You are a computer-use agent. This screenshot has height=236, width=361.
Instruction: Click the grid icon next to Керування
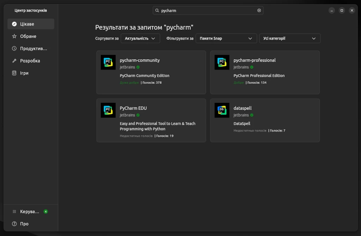14,212
